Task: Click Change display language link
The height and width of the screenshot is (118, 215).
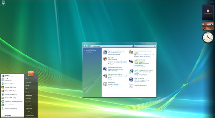Action: [x=141, y=75]
